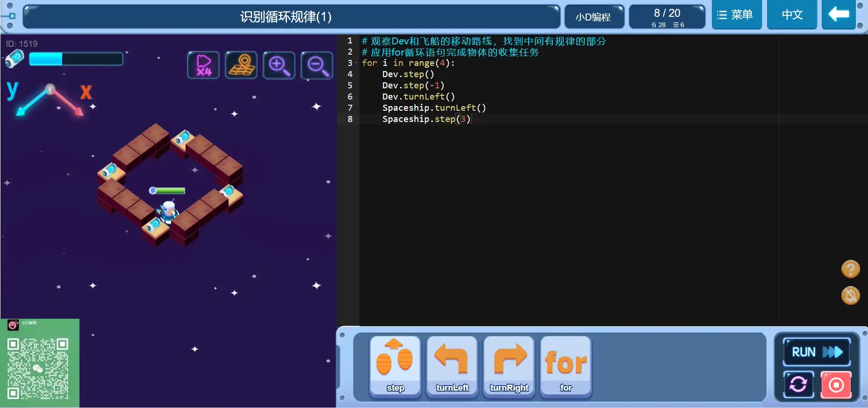
Task: Switch language with 中文 button
Action: [792, 15]
